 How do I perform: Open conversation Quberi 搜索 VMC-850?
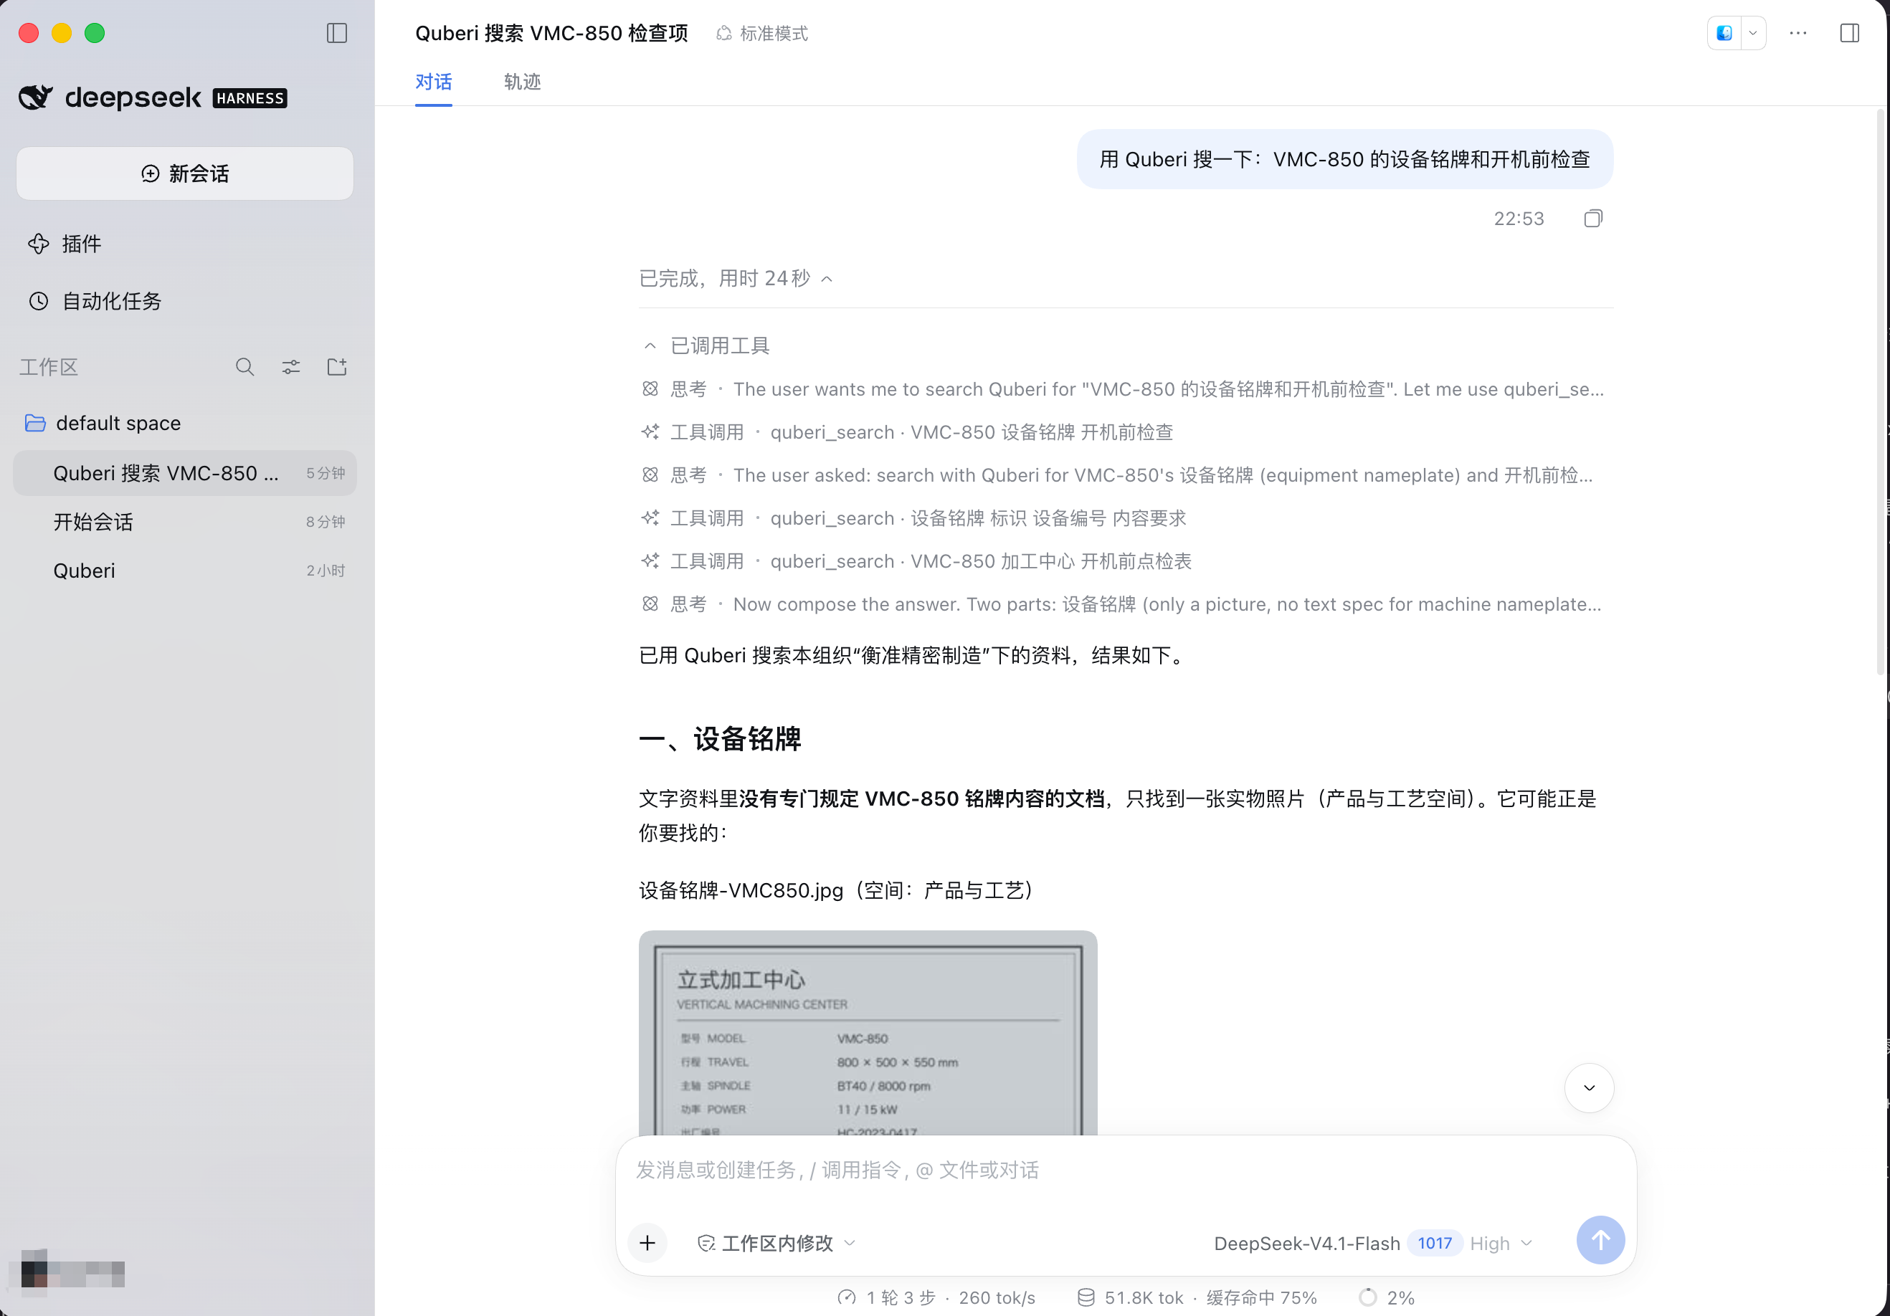tap(185, 473)
